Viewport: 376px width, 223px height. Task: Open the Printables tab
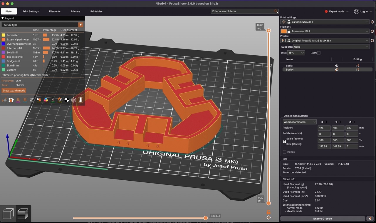pos(96,11)
